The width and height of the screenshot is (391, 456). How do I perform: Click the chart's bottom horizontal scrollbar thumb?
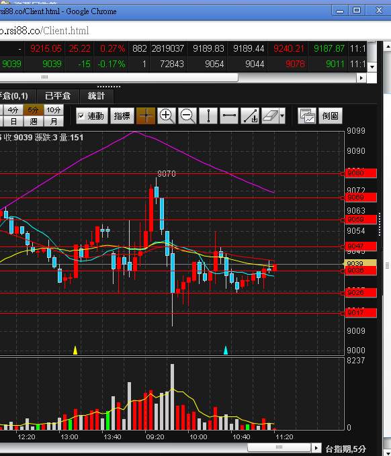[279, 447]
